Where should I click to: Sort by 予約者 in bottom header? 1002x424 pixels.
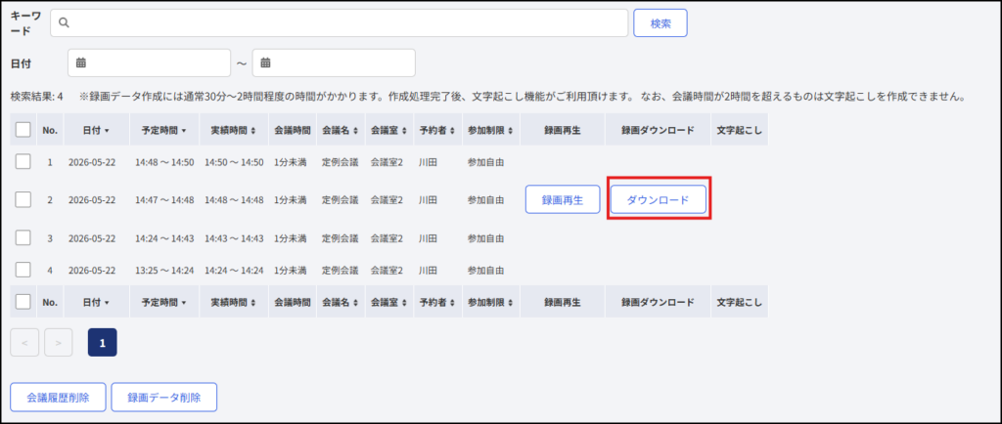(x=437, y=302)
